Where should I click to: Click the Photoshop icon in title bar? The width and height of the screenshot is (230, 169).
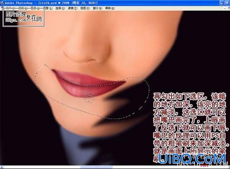point(2,3)
